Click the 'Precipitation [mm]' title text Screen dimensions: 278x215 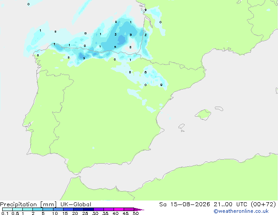coord(29,204)
